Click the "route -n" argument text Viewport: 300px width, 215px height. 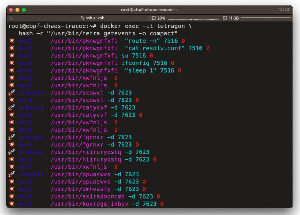[x=142, y=41]
